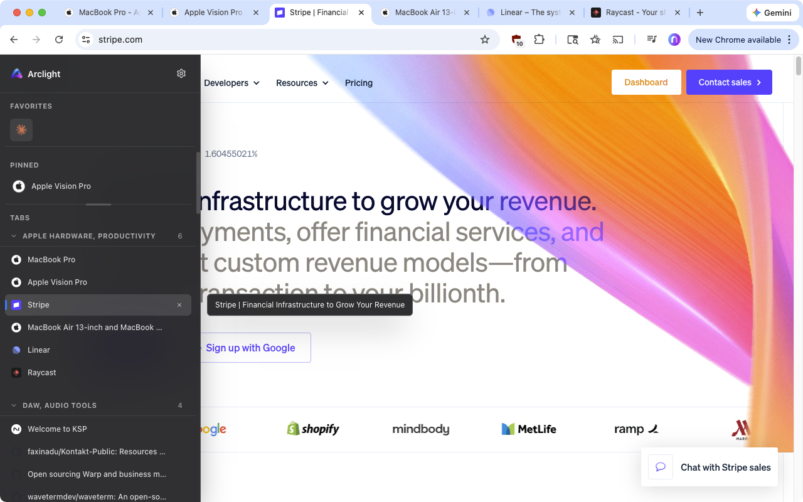Click the chat bubble icon
The width and height of the screenshot is (803, 502).
[x=661, y=467]
